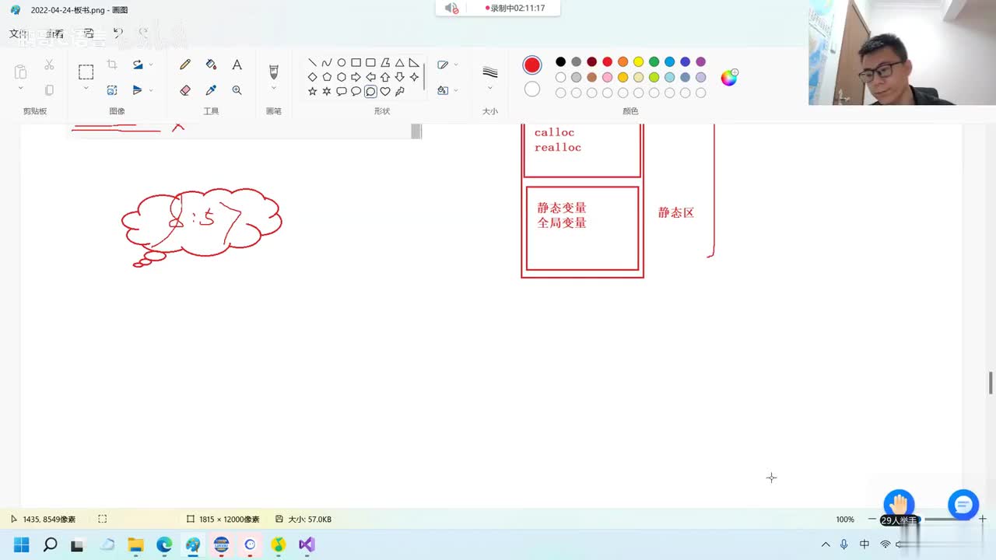The width and height of the screenshot is (996, 560).
Task: Click the Undo arrow in title bar
Action: (x=117, y=33)
